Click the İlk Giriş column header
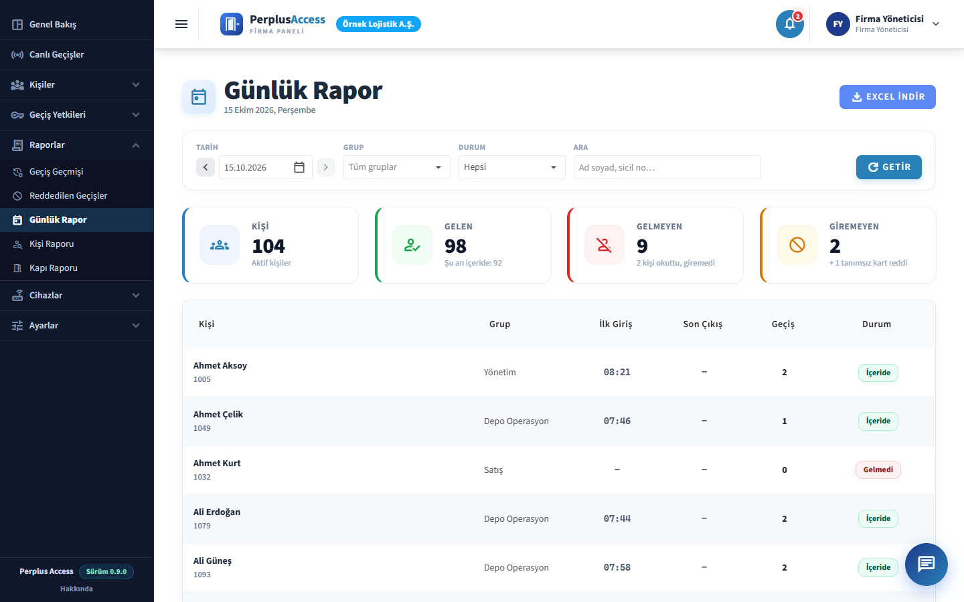Viewport: 964px width, 602px height. (616, 324)
